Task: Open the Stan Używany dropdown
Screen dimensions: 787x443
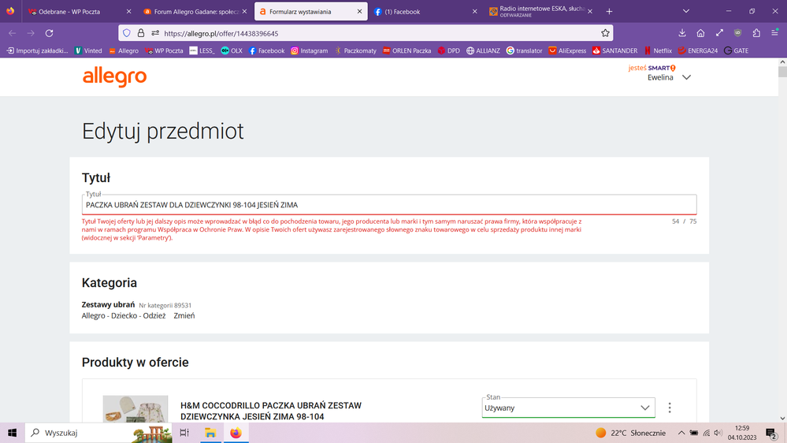Action: [x=568, y=408]
